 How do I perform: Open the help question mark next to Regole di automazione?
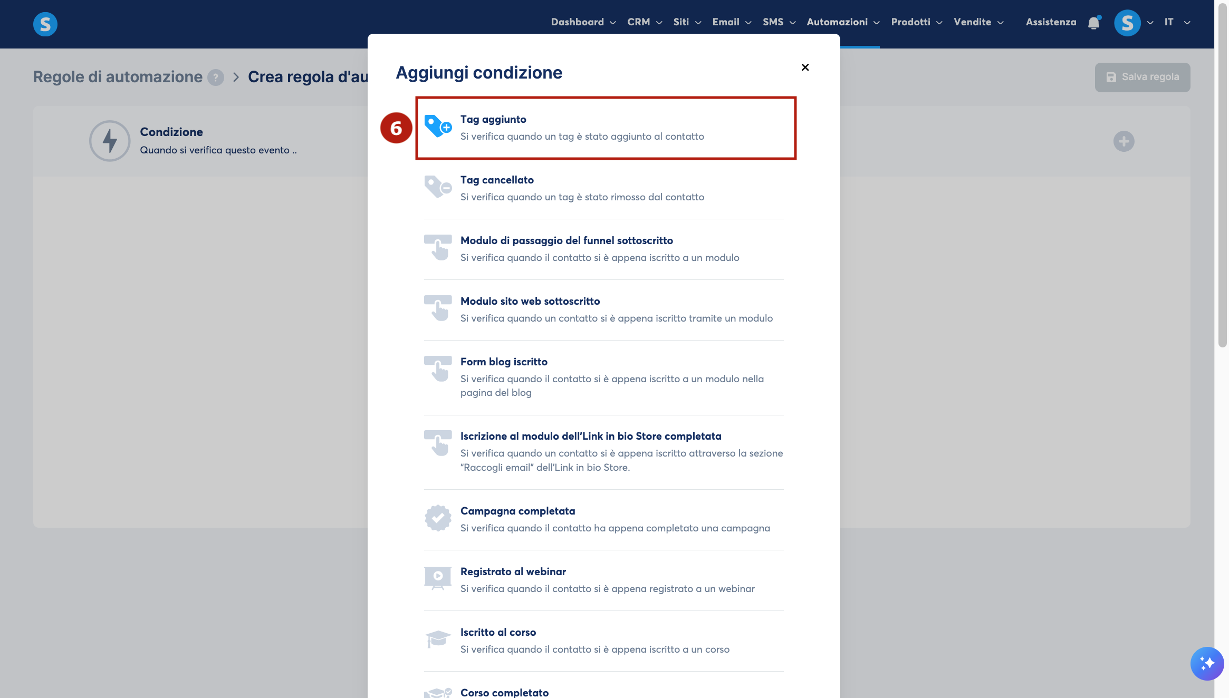pos(215,77)
